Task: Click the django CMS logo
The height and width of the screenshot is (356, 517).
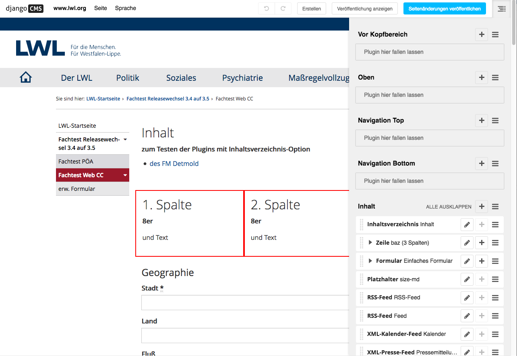Action: 25,8
